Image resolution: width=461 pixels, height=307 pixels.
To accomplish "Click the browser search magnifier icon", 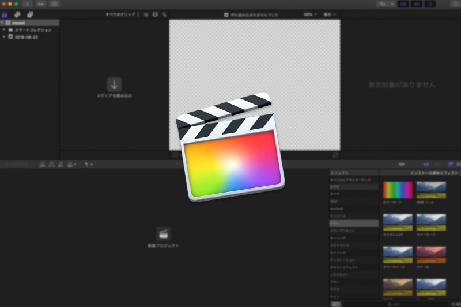I will pyautogui.click(x=164, y=14).
